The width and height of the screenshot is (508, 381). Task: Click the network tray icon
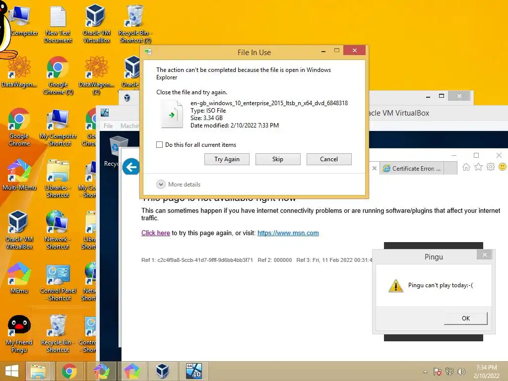pos(449,372)
